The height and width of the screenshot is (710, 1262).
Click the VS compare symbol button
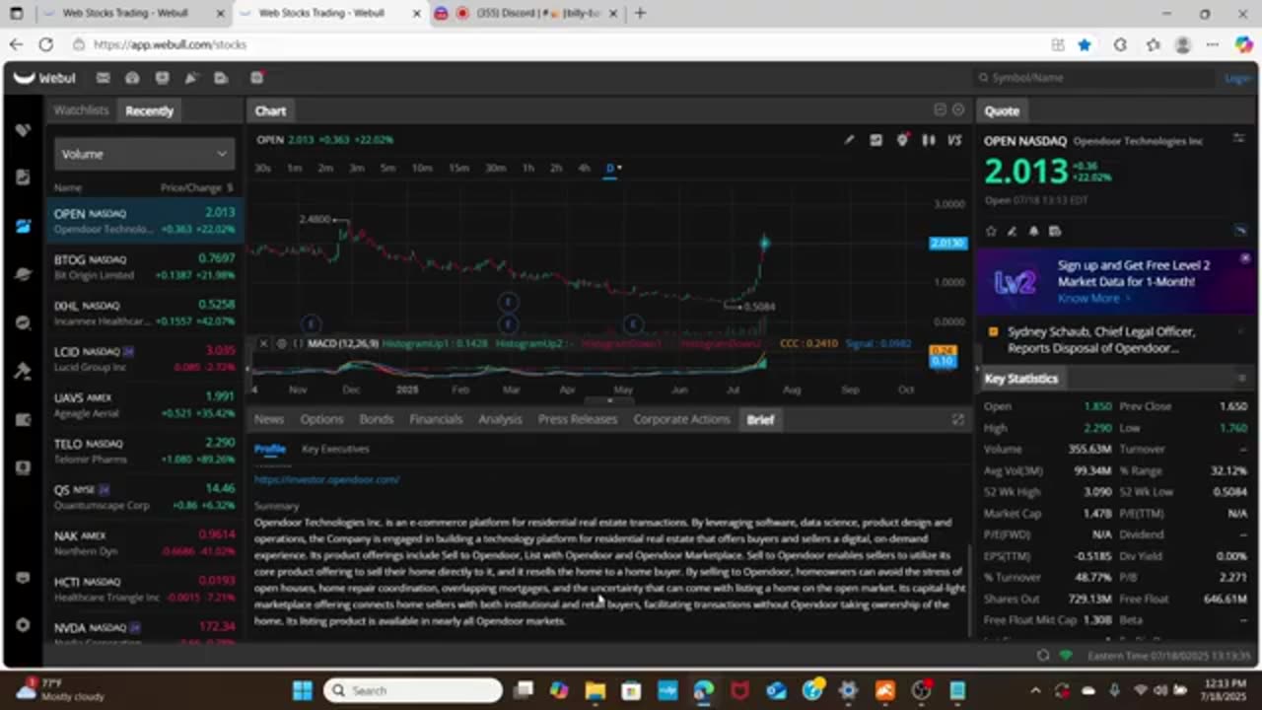point(954,140)
